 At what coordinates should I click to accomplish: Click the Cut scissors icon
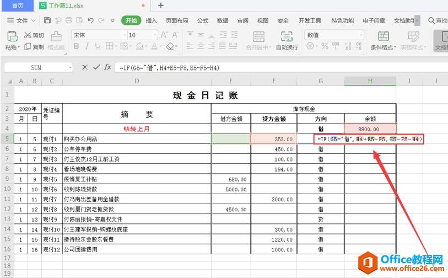pyautogui.click(x=28, y=35)
